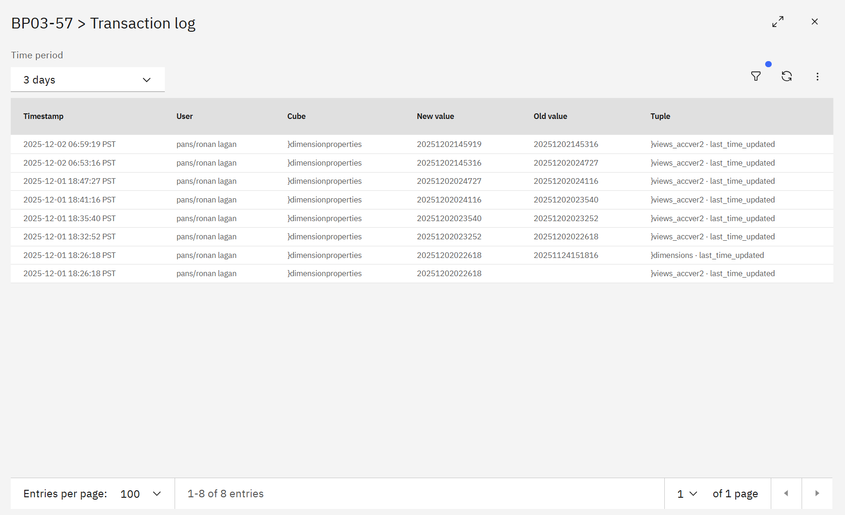This screenshot has width=845, height=515.
Task: Click the Transaction log title
Action: [x=143, y=22]
